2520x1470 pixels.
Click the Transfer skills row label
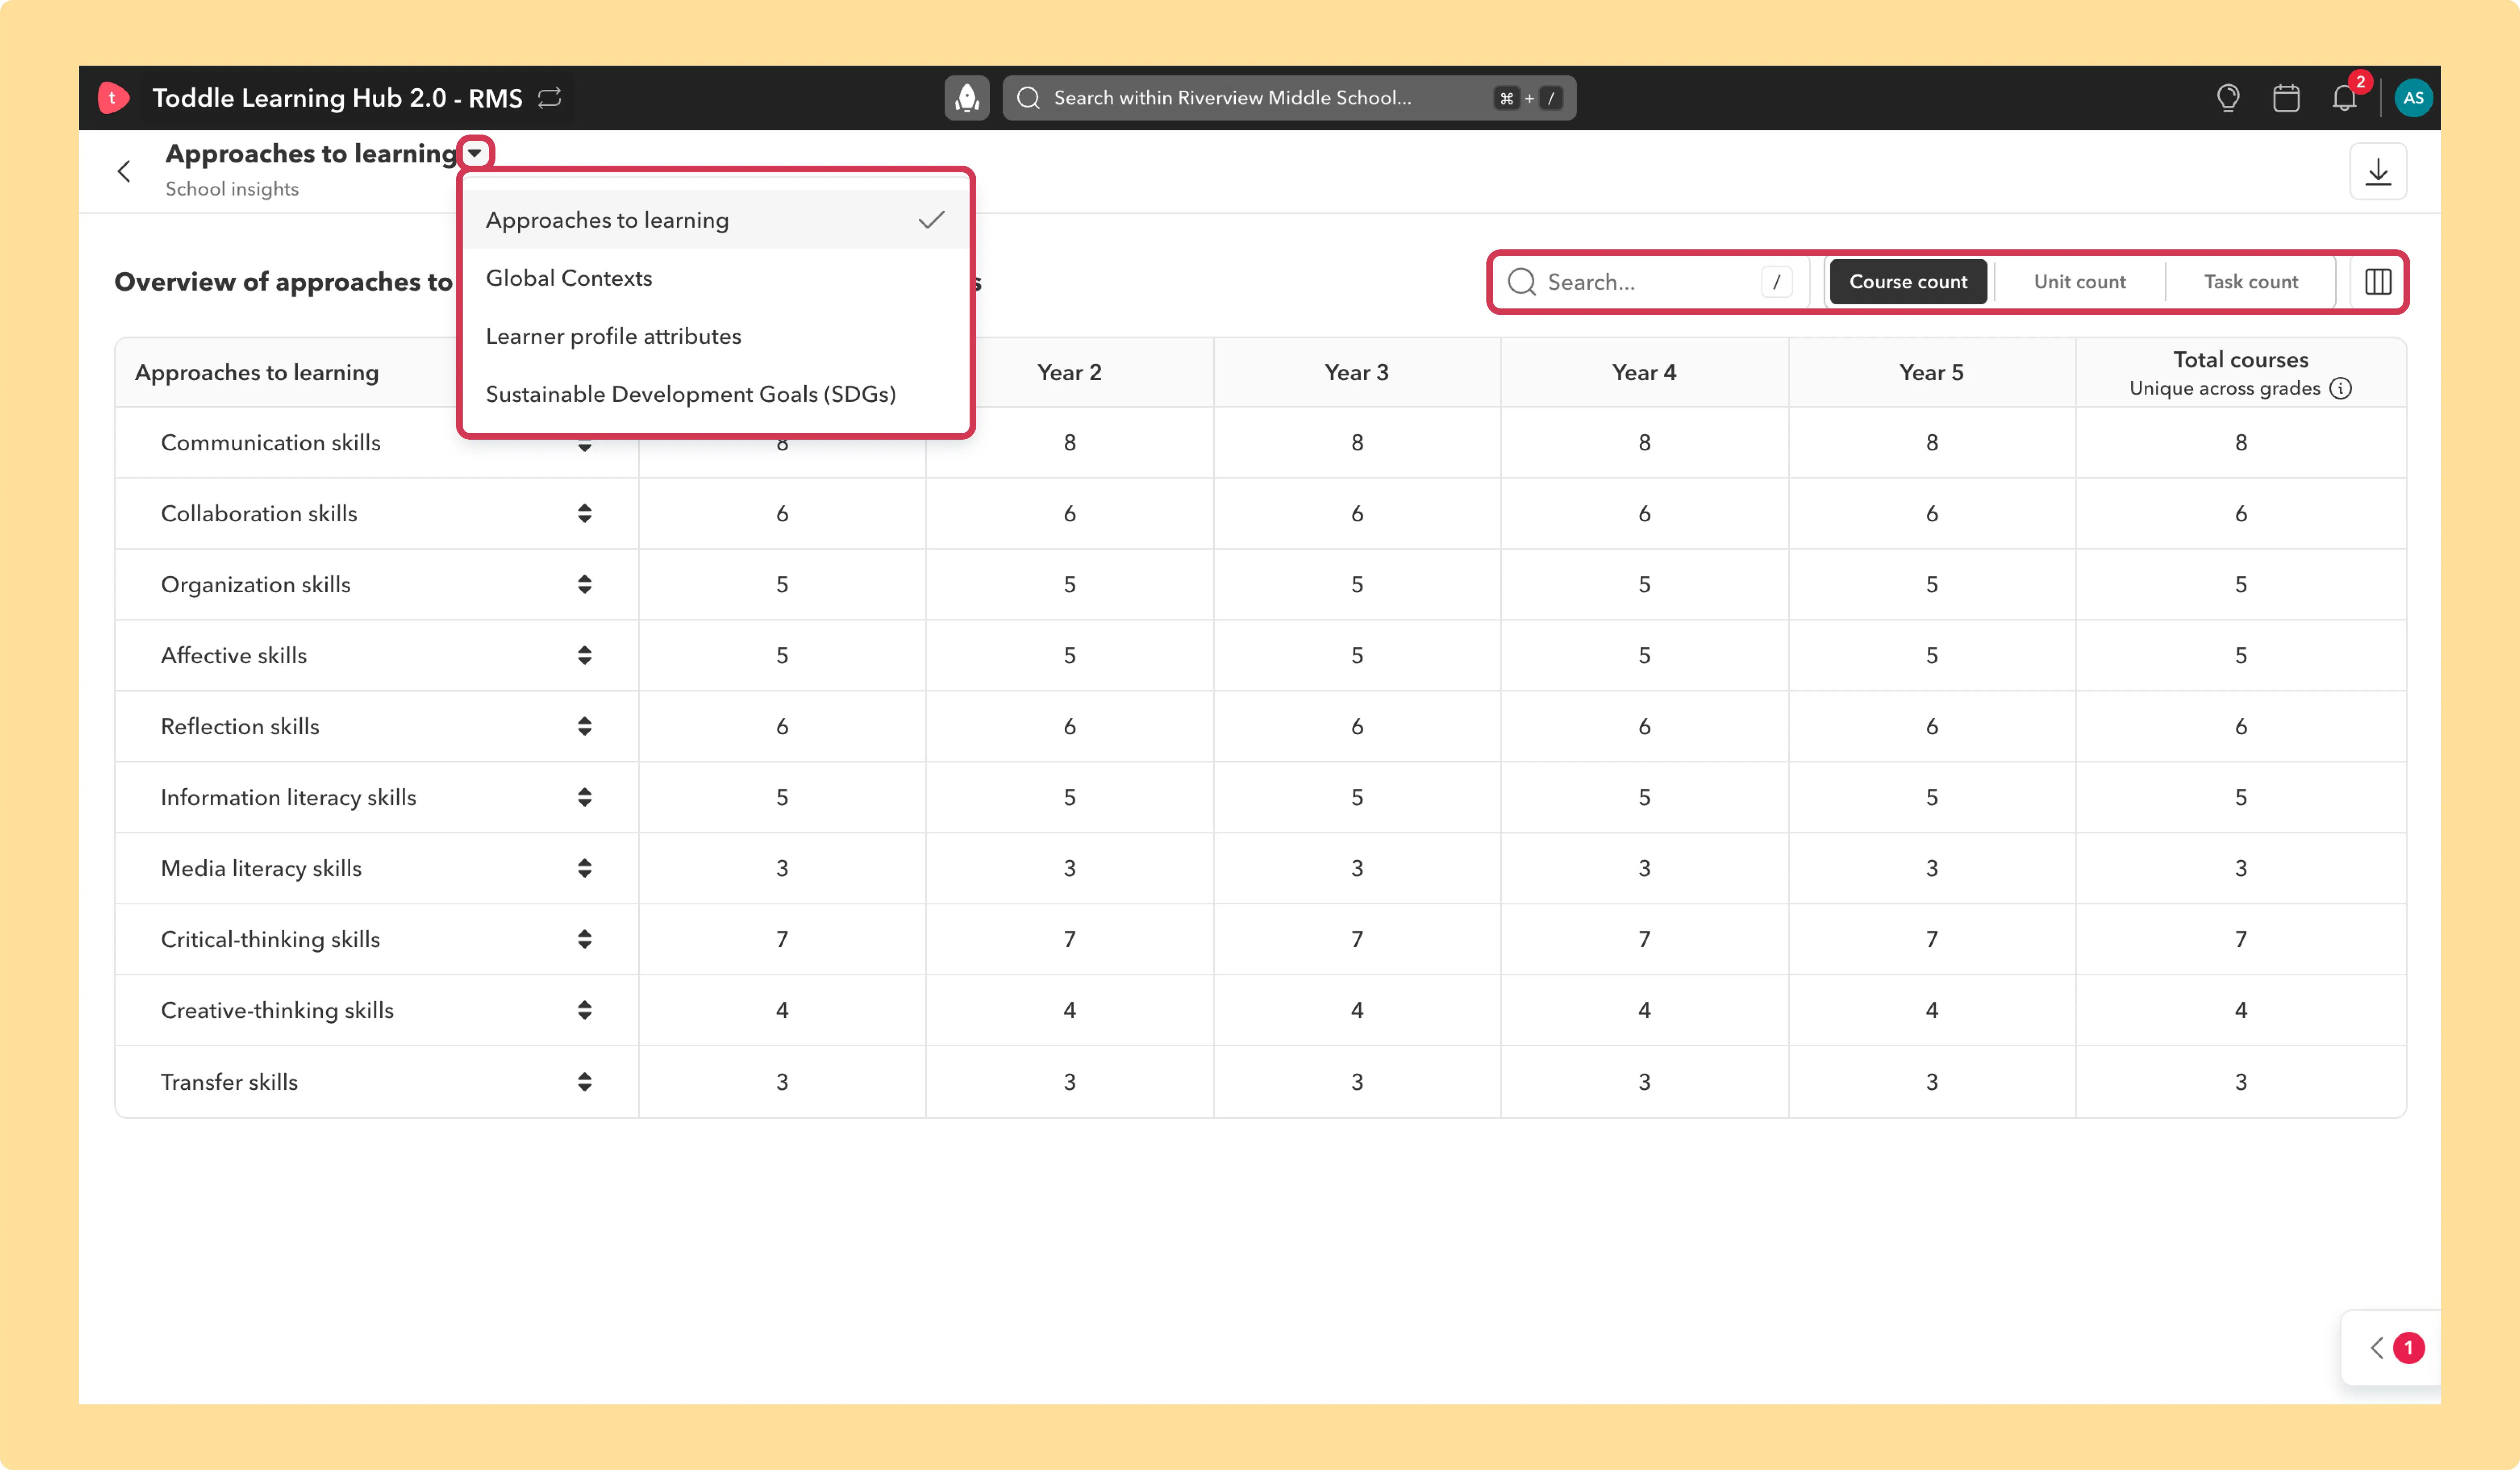tap(229, 1082)
